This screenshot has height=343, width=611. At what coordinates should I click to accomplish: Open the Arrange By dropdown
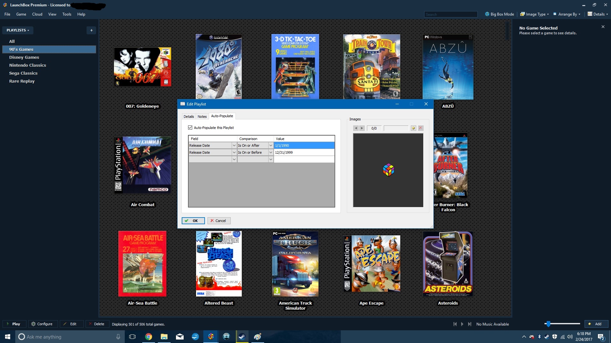(567, 14)
